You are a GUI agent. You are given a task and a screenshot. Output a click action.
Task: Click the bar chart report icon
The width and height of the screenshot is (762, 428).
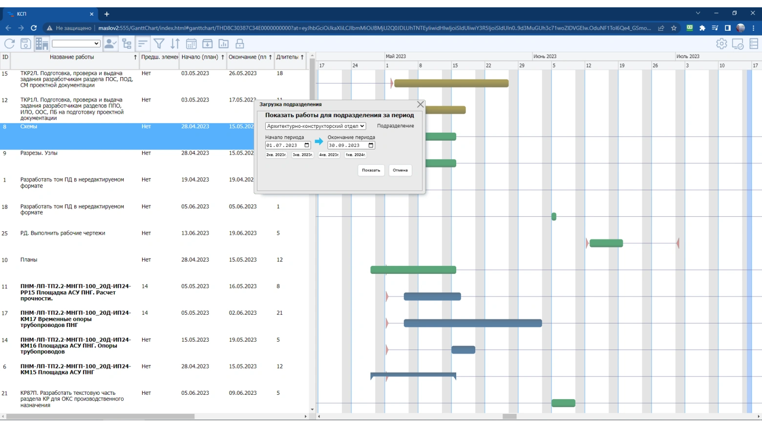click(223, 44)
